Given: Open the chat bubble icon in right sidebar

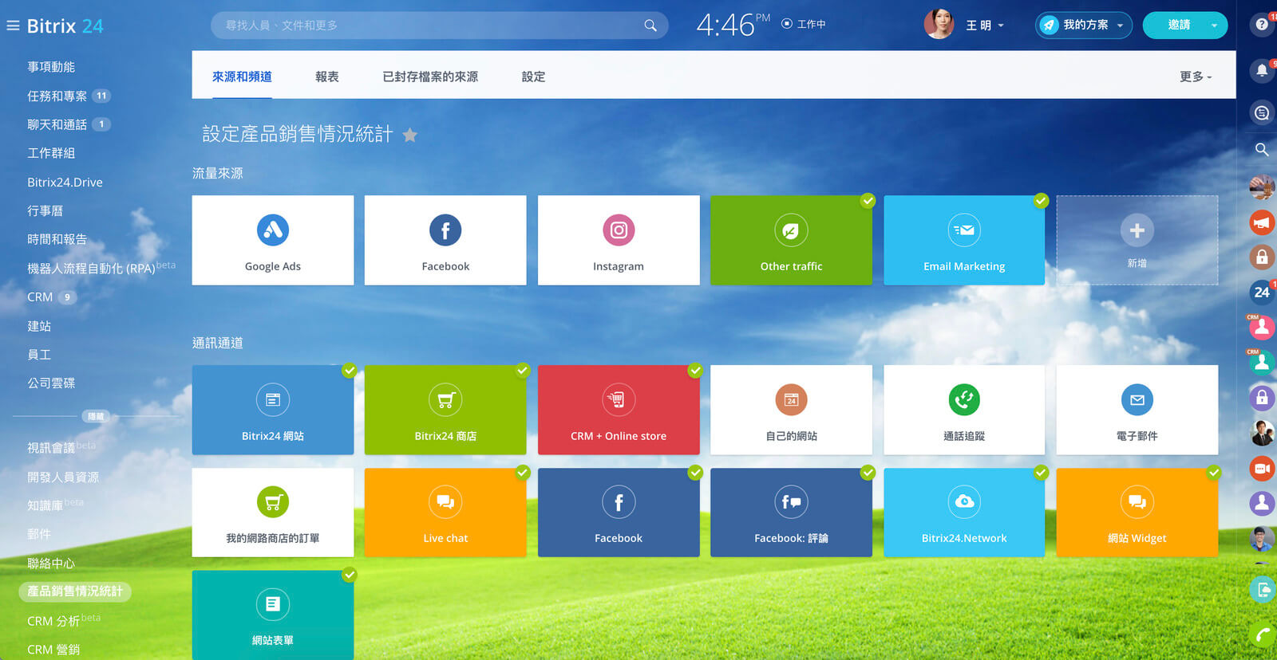Looking at the screenshot, I should click(1262, 113).
